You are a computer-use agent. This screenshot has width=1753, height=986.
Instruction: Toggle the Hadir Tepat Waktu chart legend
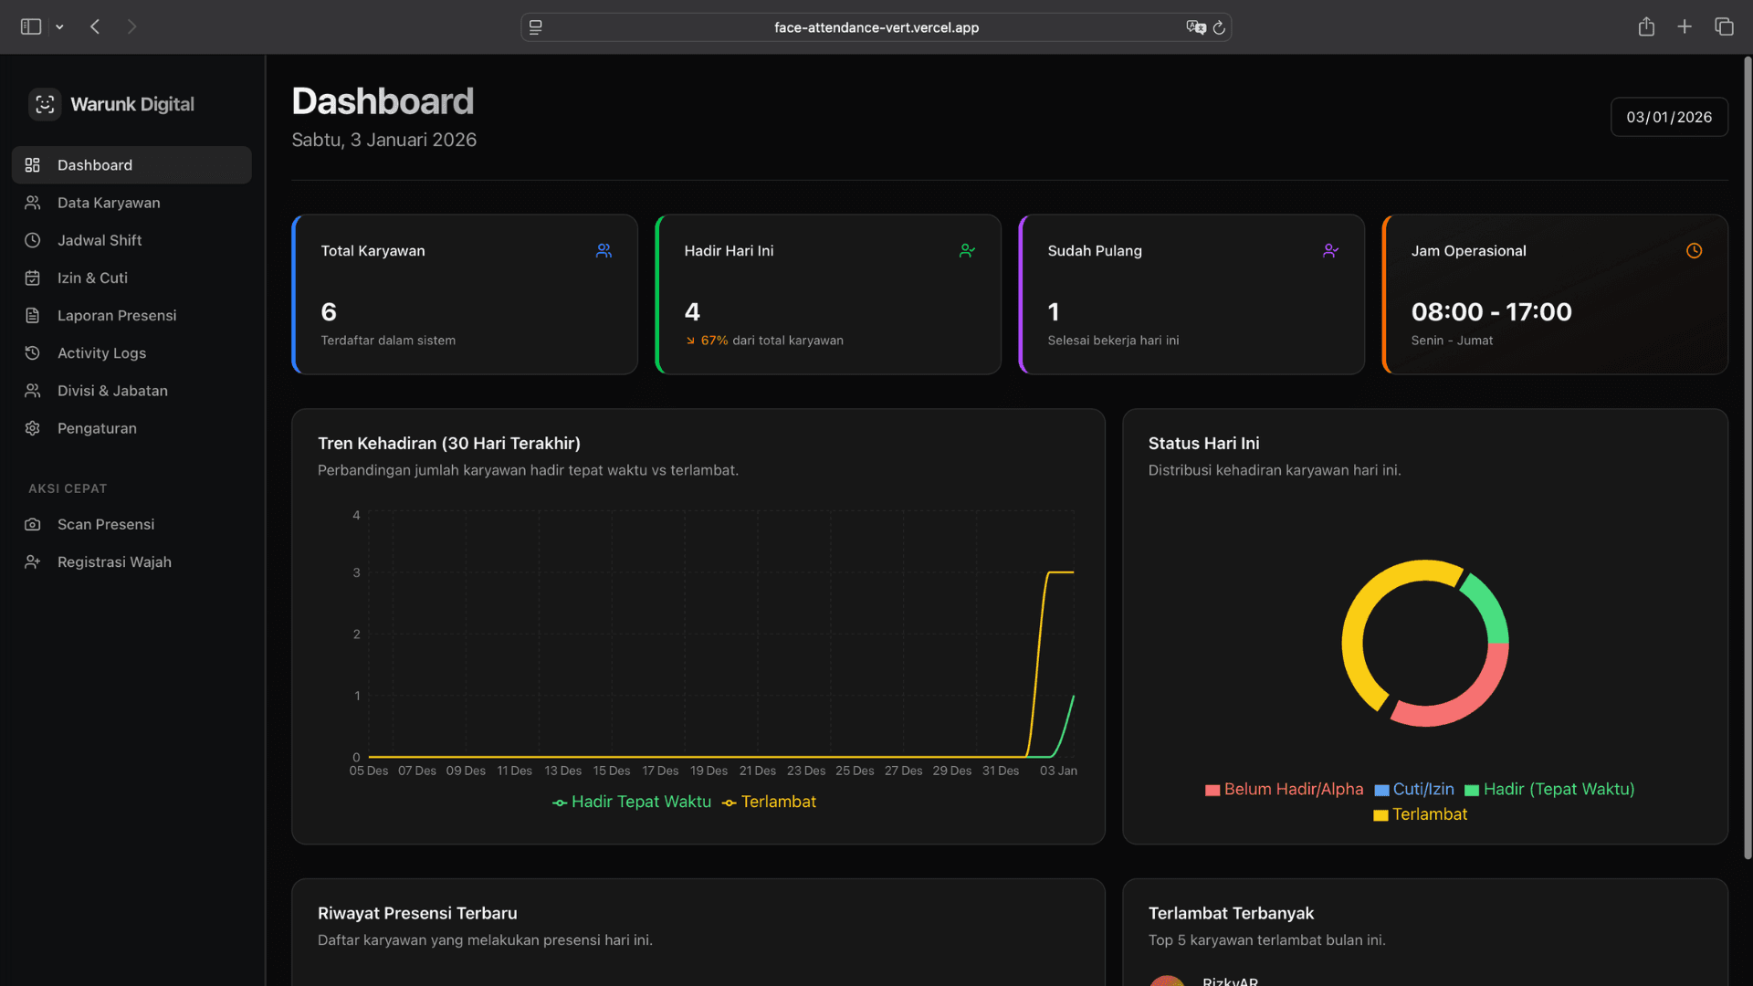(x=631, y=802)
